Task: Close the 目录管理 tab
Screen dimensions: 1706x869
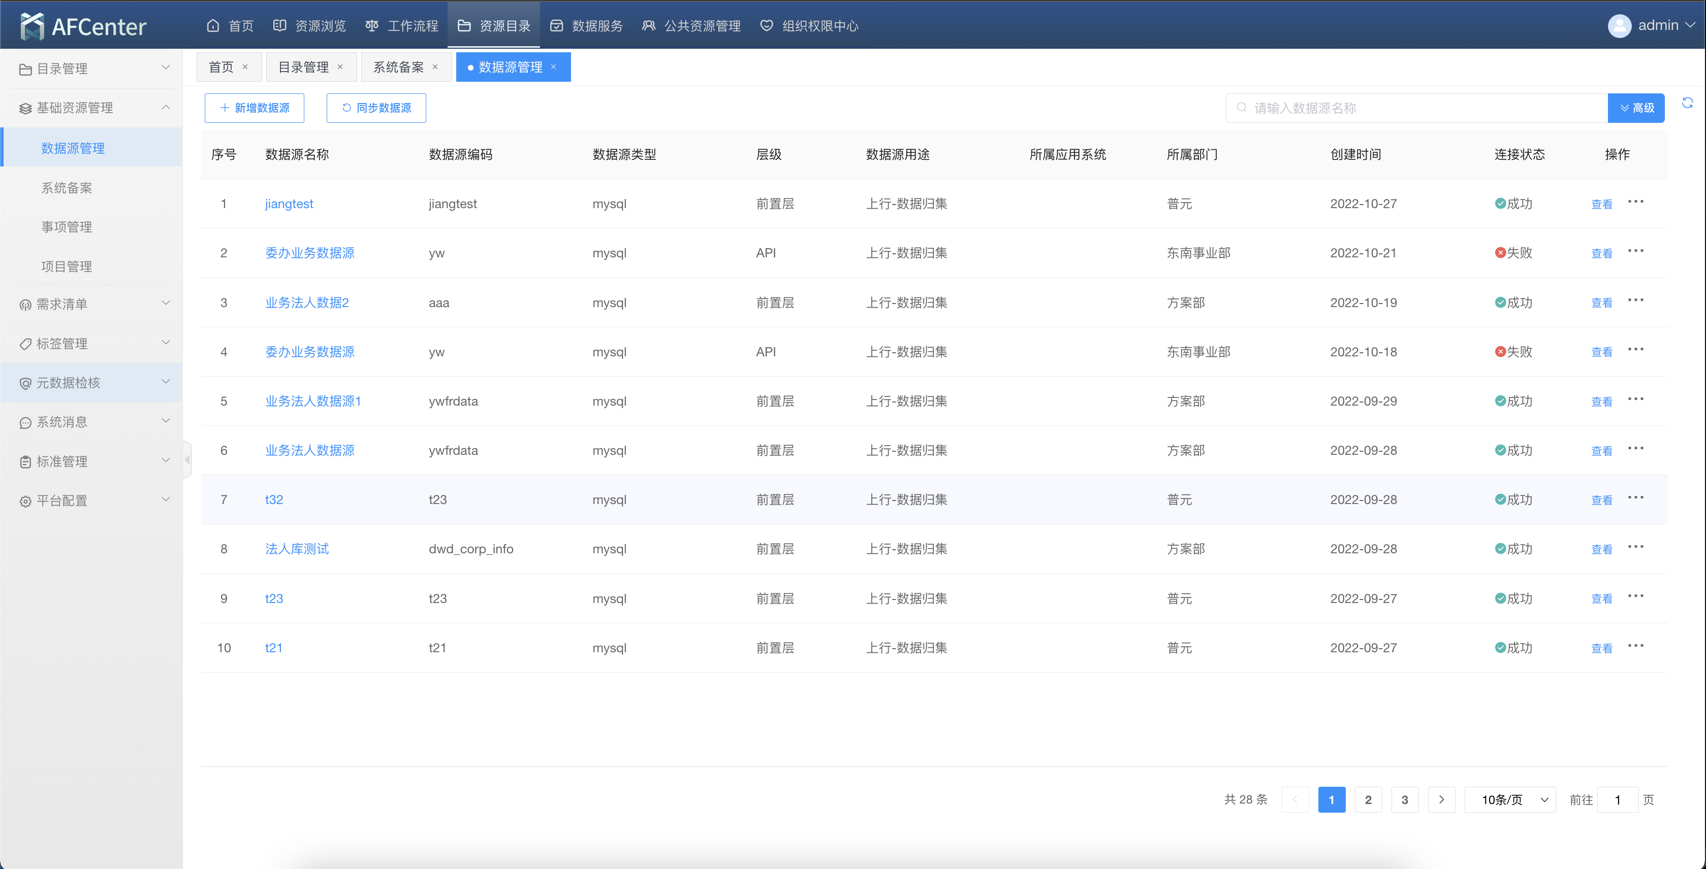Action: click(x=340, y=67)
